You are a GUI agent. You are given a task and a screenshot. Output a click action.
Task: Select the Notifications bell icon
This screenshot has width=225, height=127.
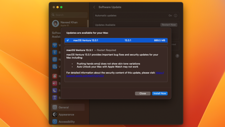(54, 76)
